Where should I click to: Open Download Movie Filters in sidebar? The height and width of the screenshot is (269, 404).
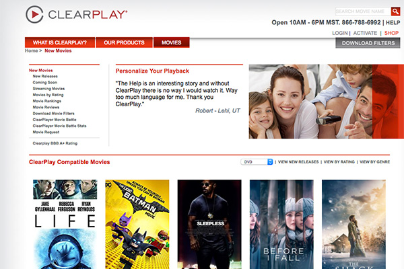[53, 113]
